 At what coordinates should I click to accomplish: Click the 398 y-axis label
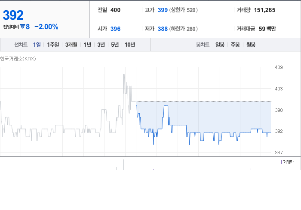click(x=279, y=110)
